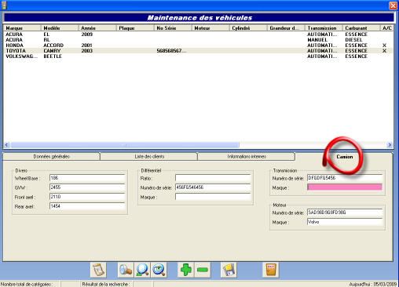The width and height of the screenshot is (399, 287).
Task: Open the Informations internes tab
Action: [x=247, y=156]
